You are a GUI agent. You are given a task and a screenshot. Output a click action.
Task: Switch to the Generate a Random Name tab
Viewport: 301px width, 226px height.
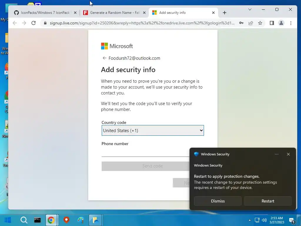point(115,13)
